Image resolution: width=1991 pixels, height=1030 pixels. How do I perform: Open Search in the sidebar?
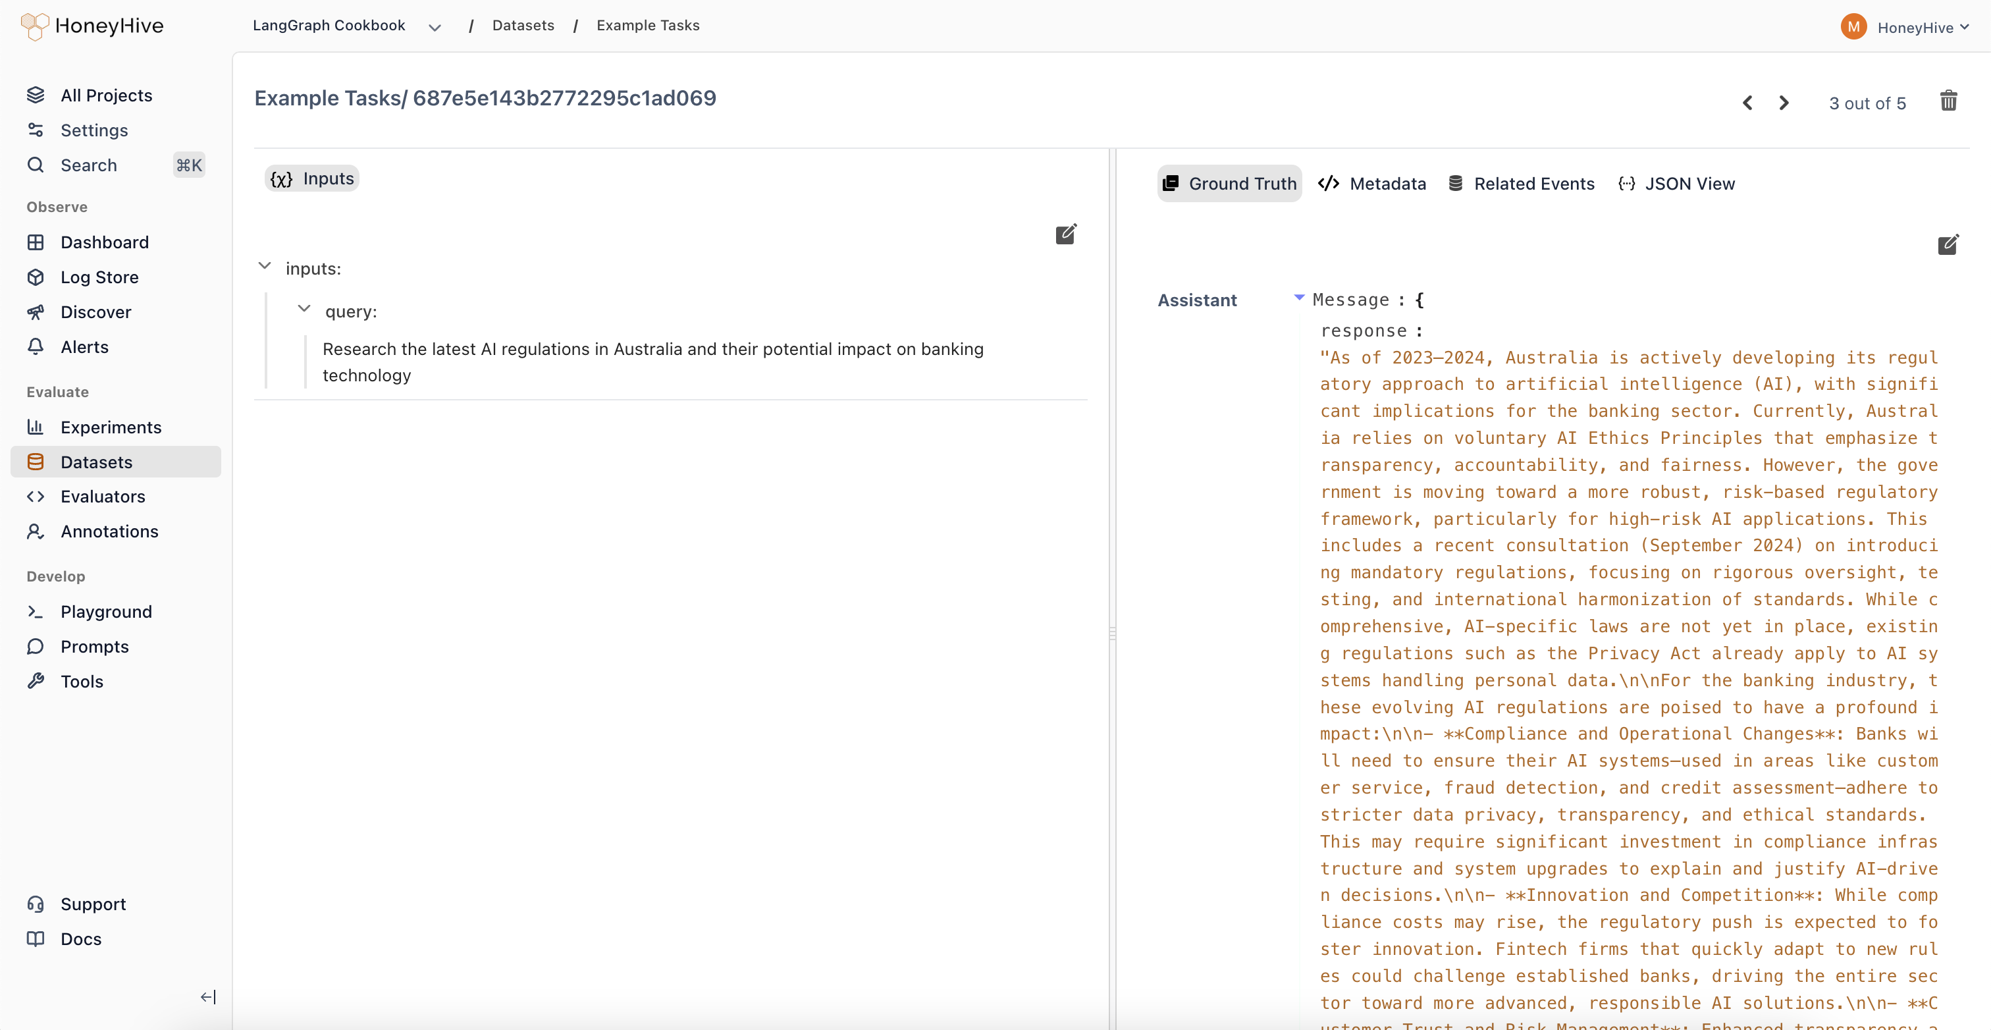(x=88, y=165)
